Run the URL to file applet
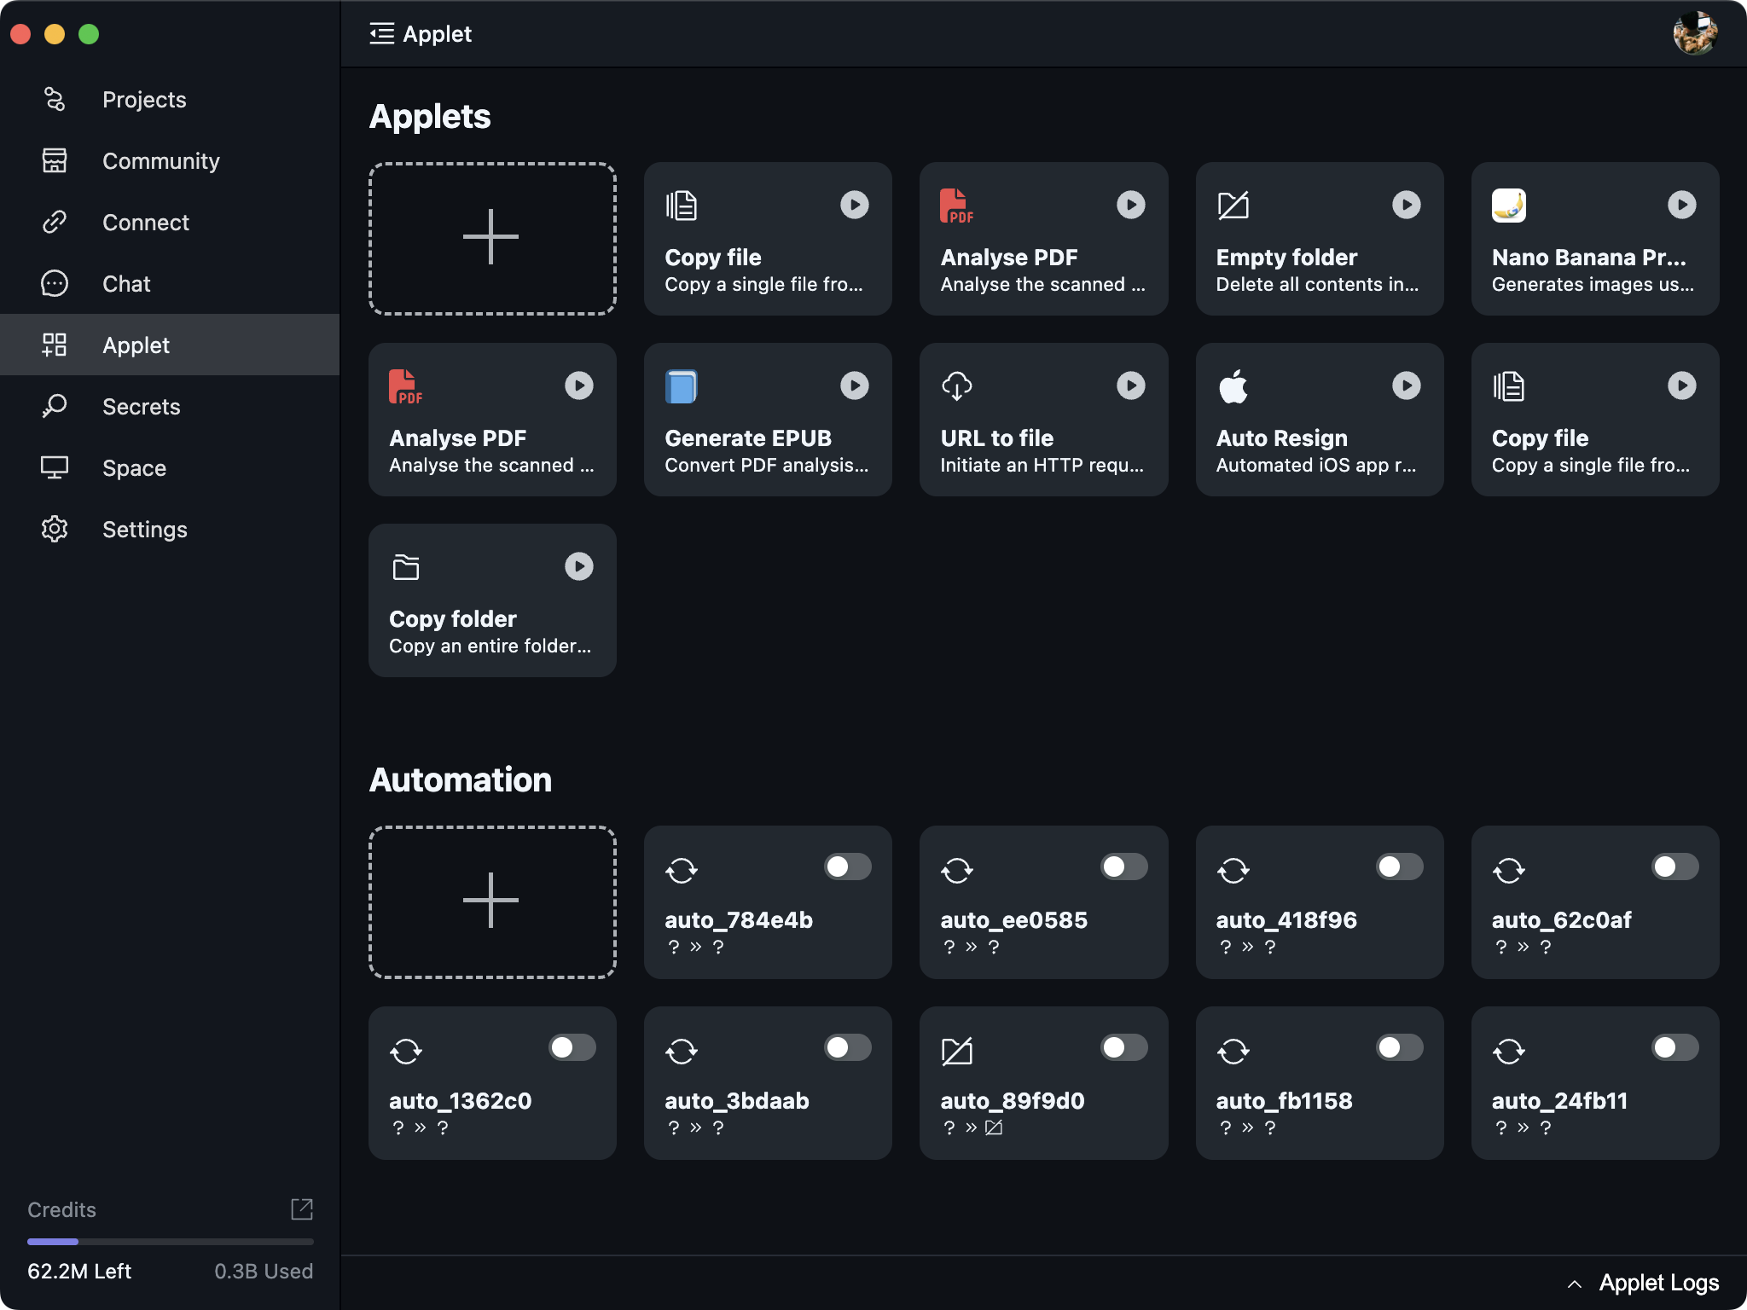Image resolution: width=1747 pixels, height=1310 pixels. click(1130, 385)
